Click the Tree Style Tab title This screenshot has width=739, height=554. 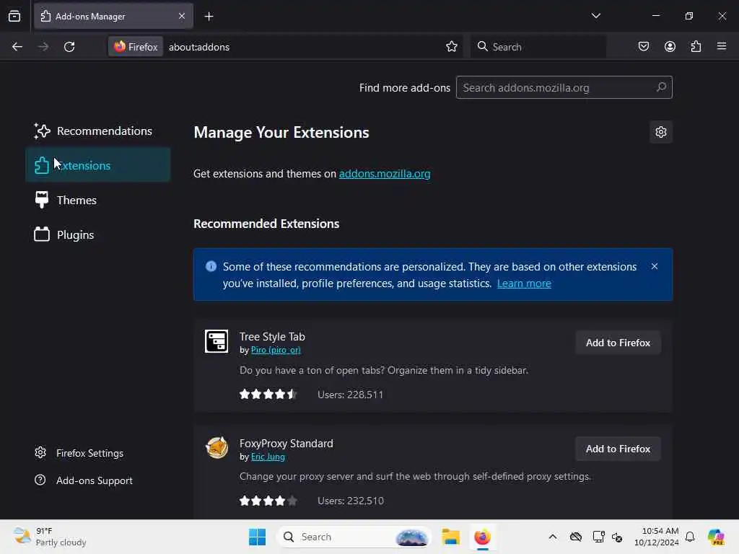coord(272,337)
